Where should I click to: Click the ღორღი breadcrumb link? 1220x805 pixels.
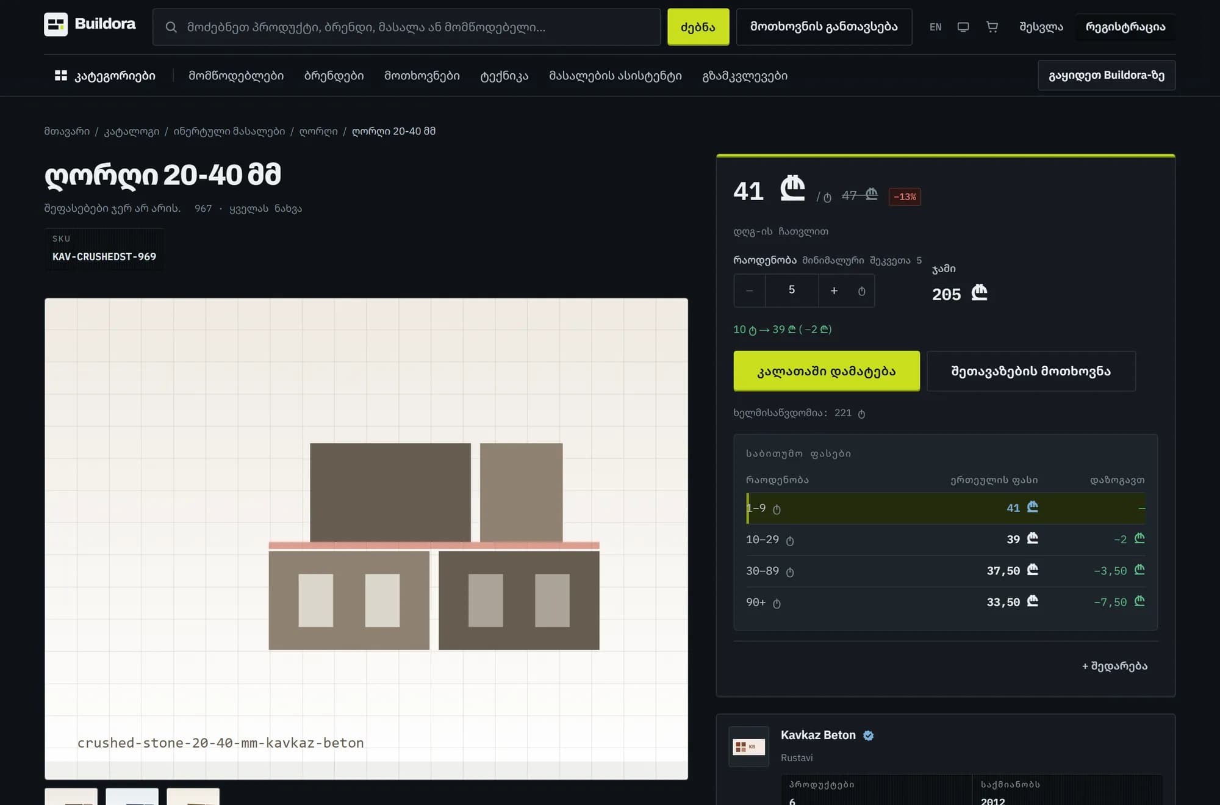pos(318,131)
